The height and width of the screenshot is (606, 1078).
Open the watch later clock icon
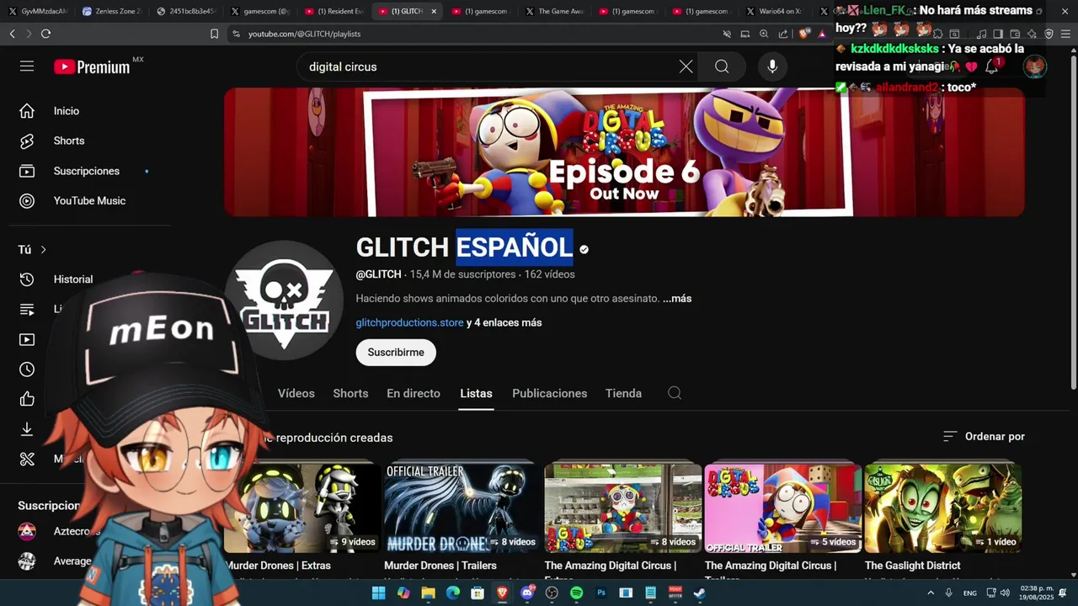tap(27, 369)
